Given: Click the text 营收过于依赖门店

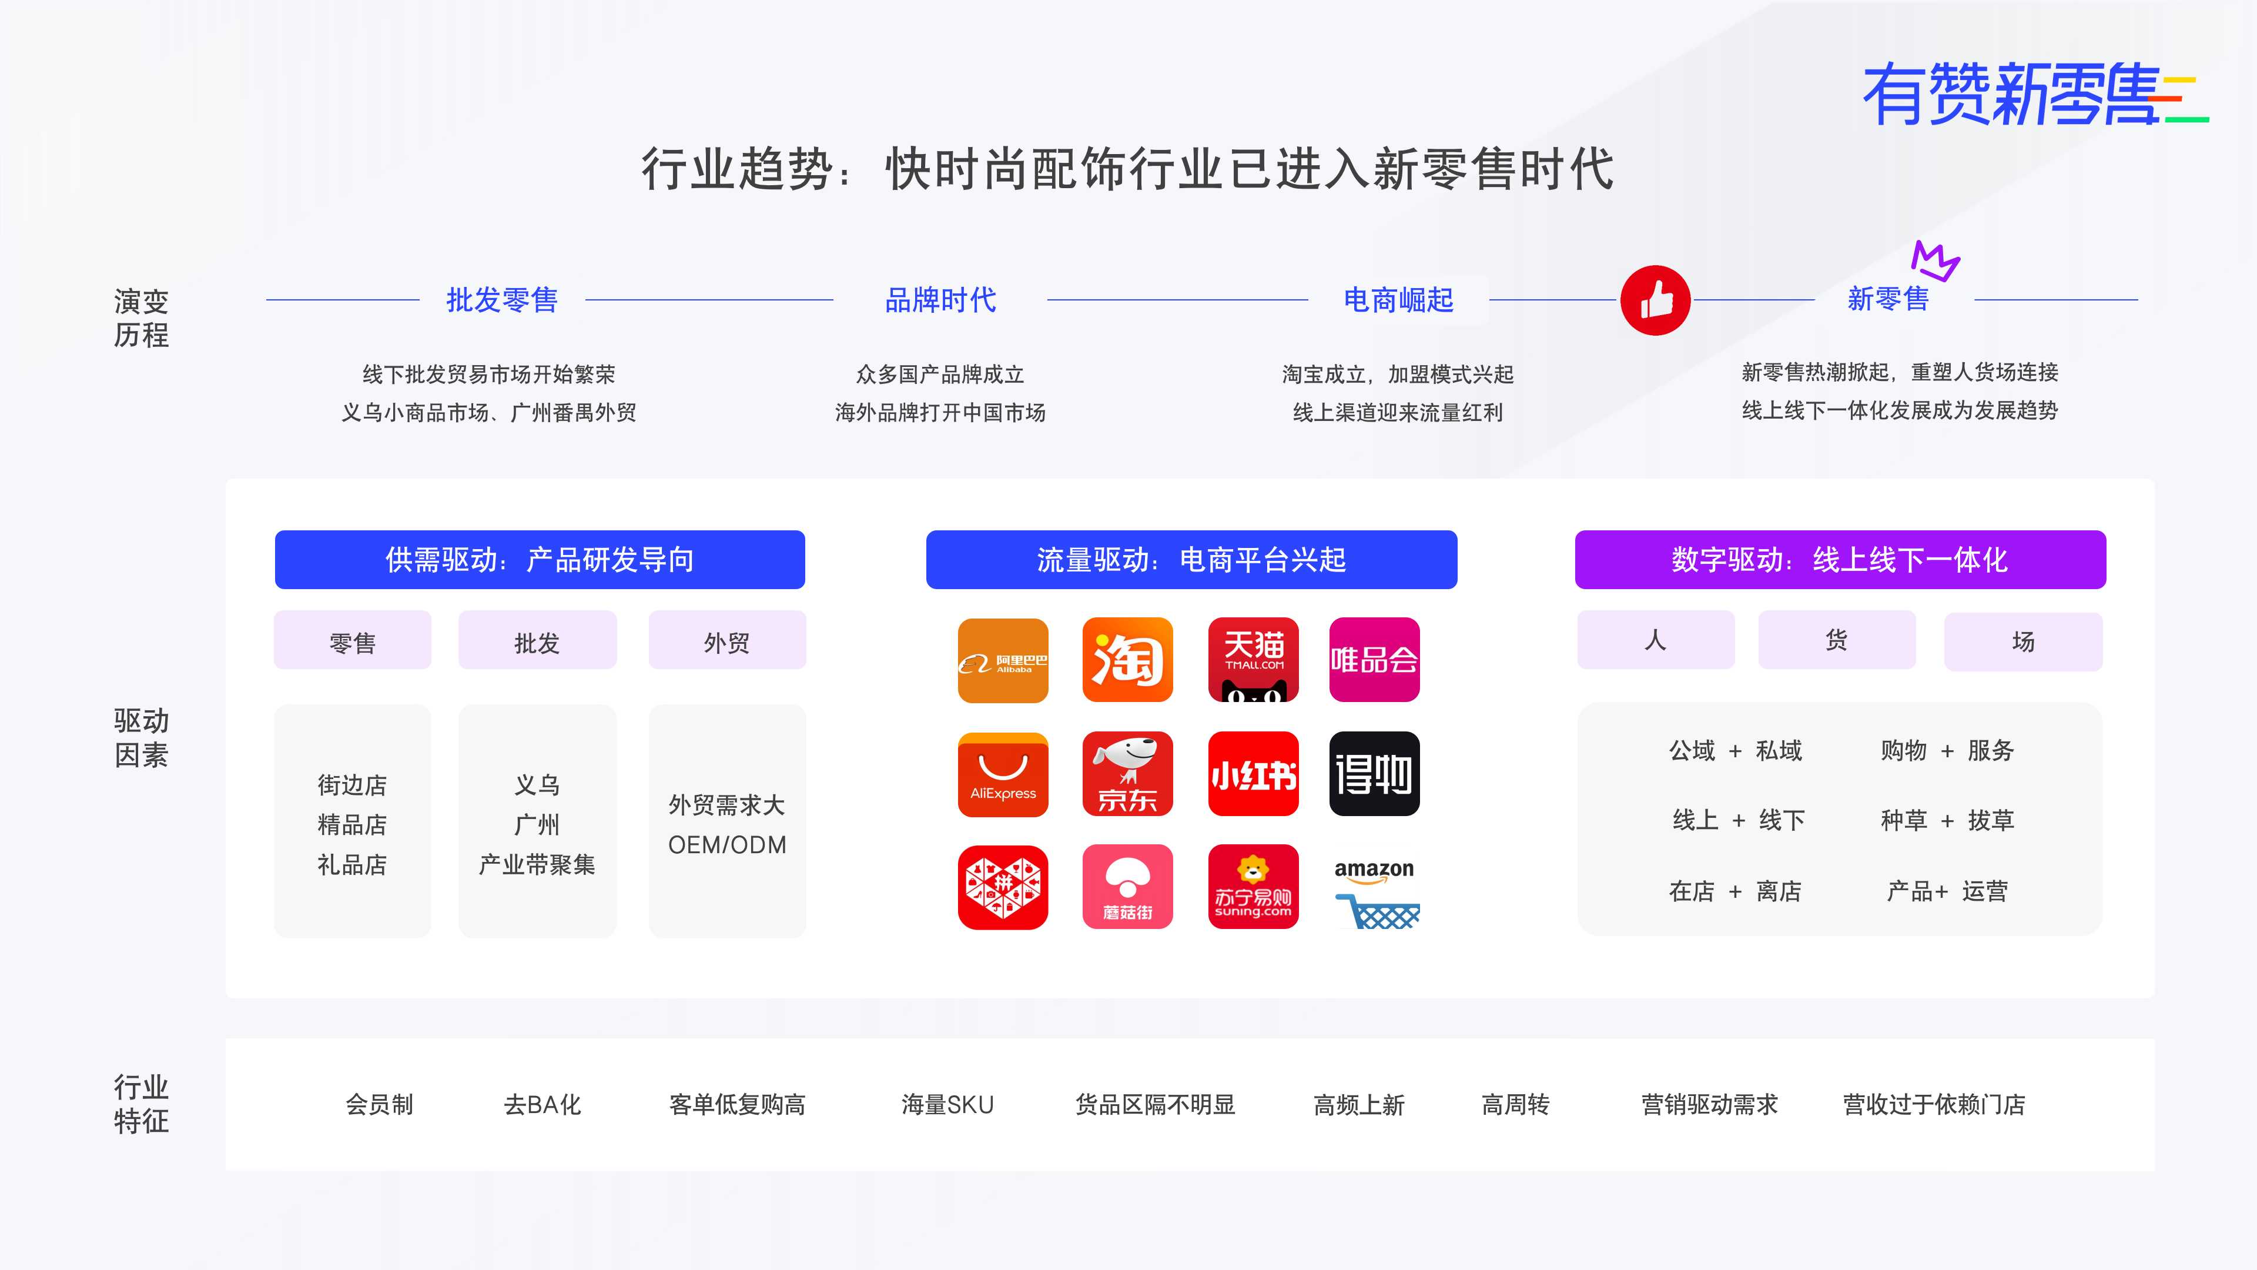Looking at the screenshot, I should 1934,1104.
